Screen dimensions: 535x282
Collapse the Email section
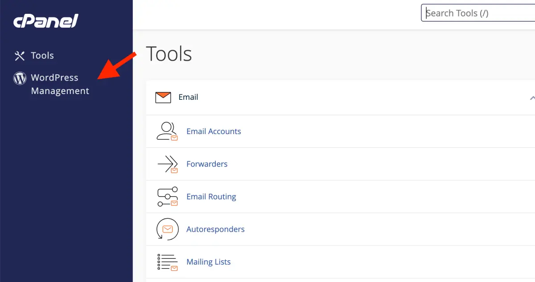click(x=532, y=97)
